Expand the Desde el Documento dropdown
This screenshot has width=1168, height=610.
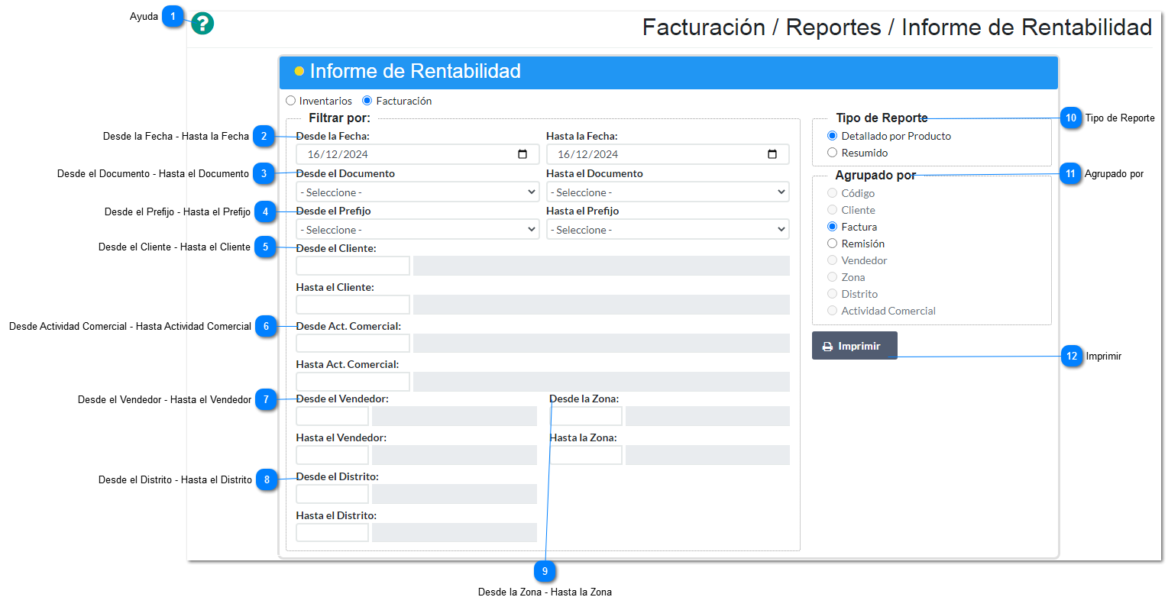[418, 192]
